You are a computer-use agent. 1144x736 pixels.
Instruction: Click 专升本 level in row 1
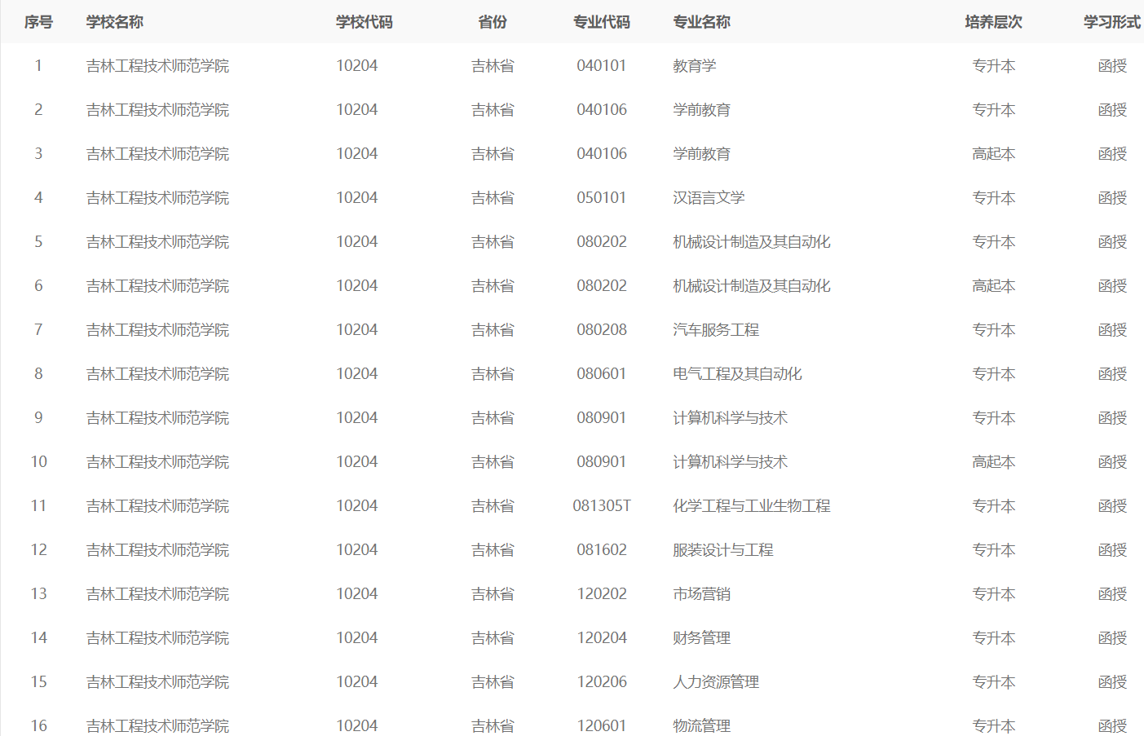pos(994,66)
